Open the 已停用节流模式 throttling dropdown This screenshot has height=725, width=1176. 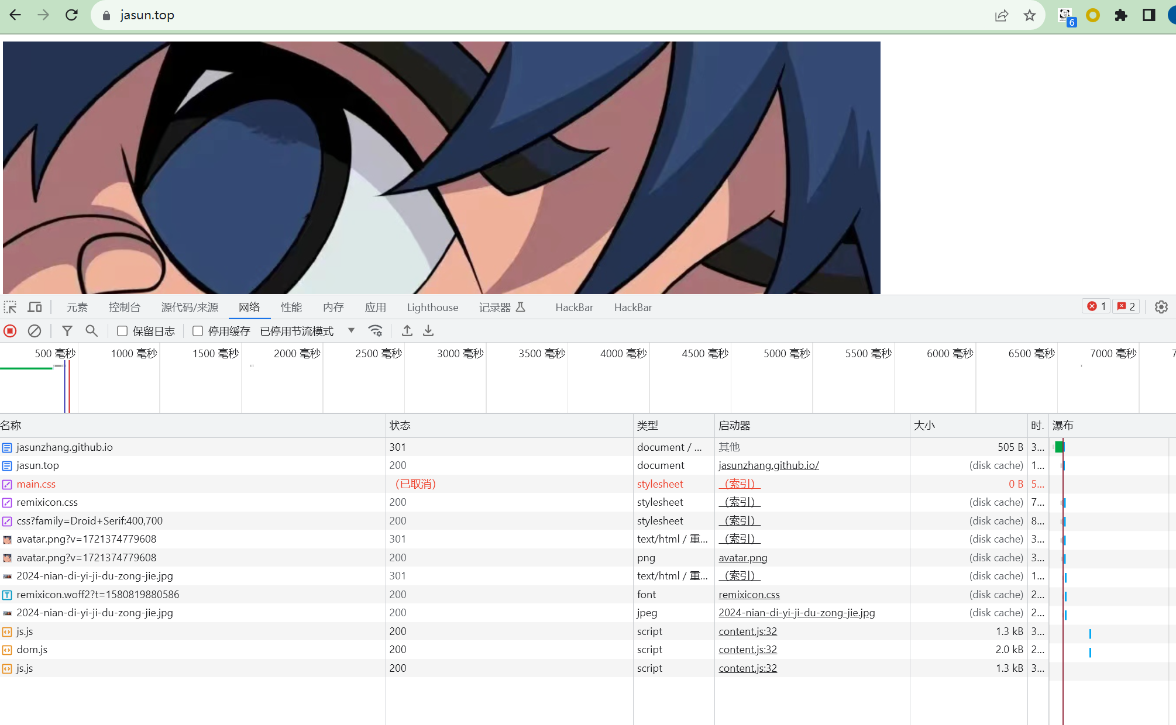pos(307,331)
